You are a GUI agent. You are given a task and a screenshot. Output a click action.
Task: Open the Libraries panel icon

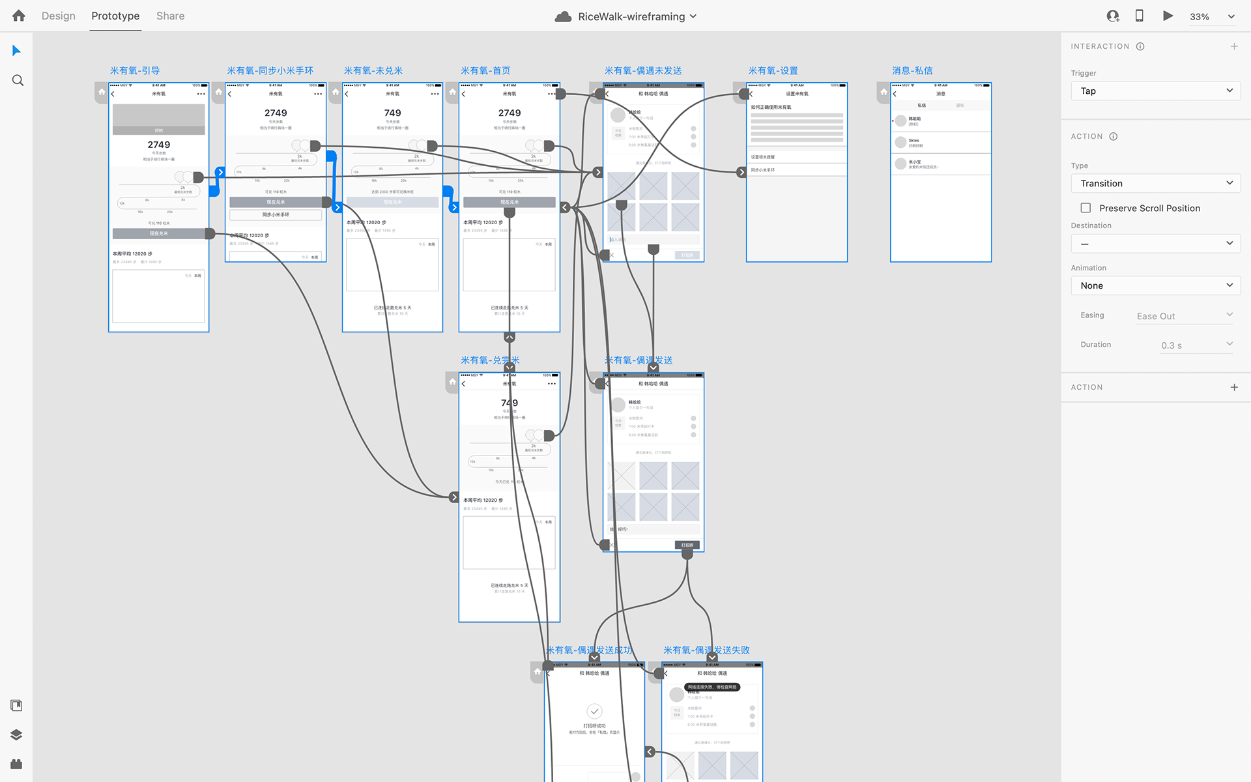pos(17,705)
